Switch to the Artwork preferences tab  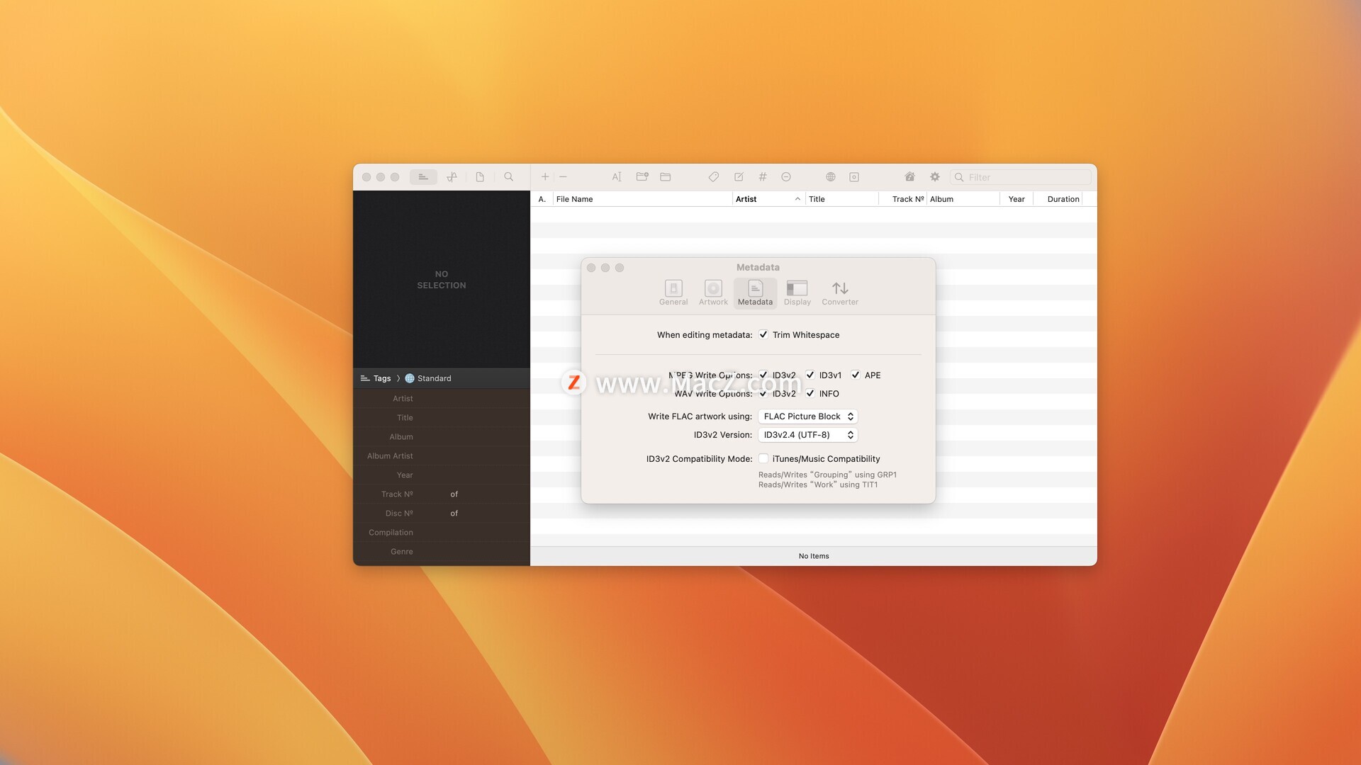click(x=713, y=293)
